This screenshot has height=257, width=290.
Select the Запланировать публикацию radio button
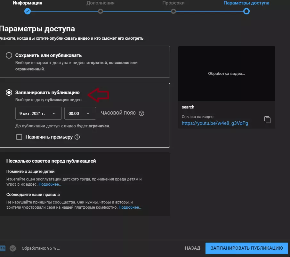coord(9,92)
